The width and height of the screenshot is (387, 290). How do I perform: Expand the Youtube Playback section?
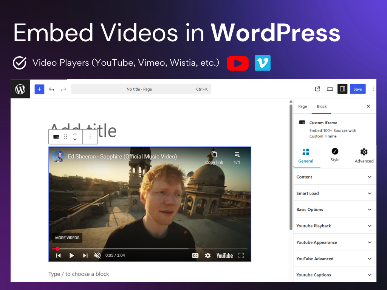[x=334, y=226]
